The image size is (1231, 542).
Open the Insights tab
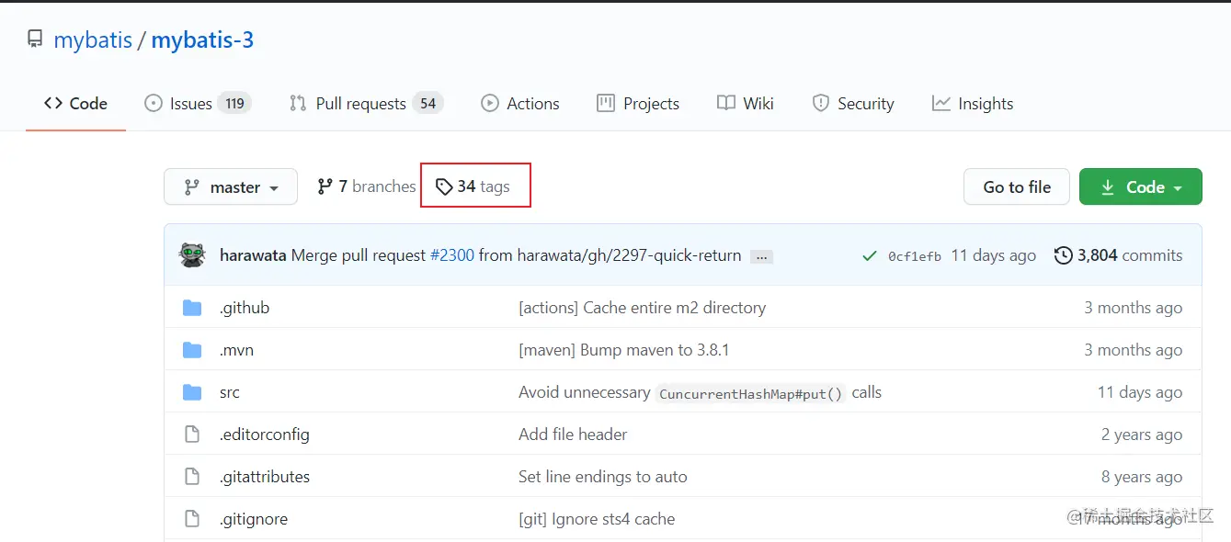point(973,104)
